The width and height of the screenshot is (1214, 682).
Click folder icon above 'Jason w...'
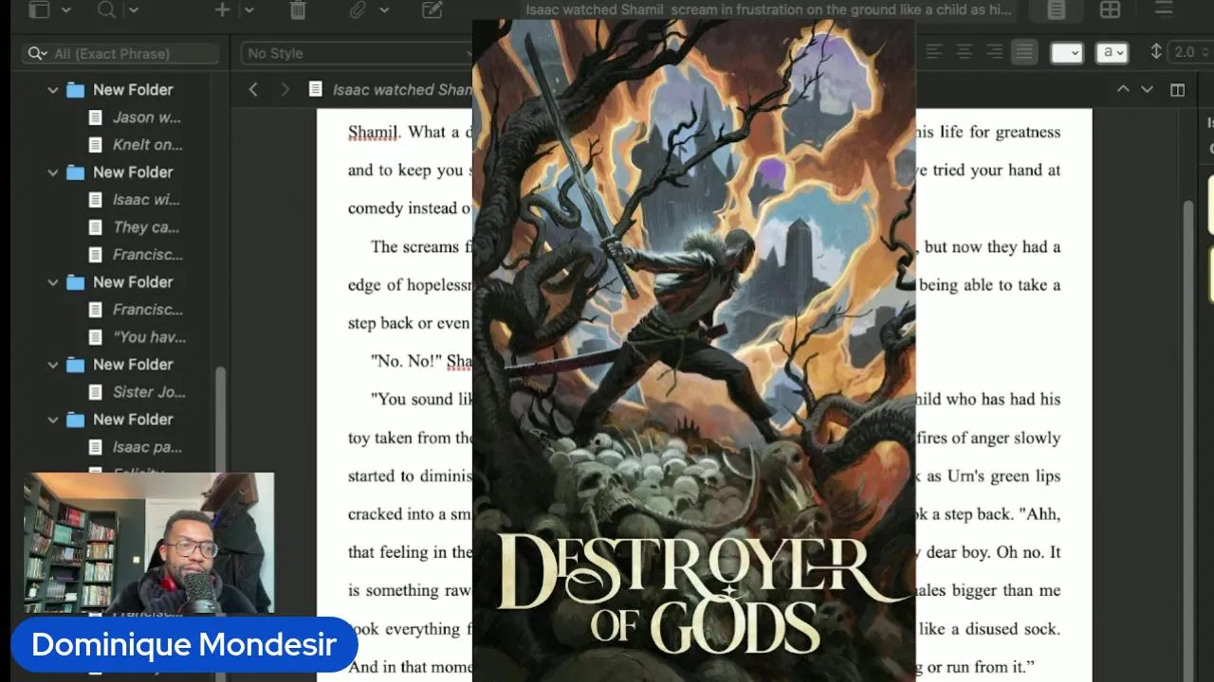pyautogui.click(x=76, y=90)
